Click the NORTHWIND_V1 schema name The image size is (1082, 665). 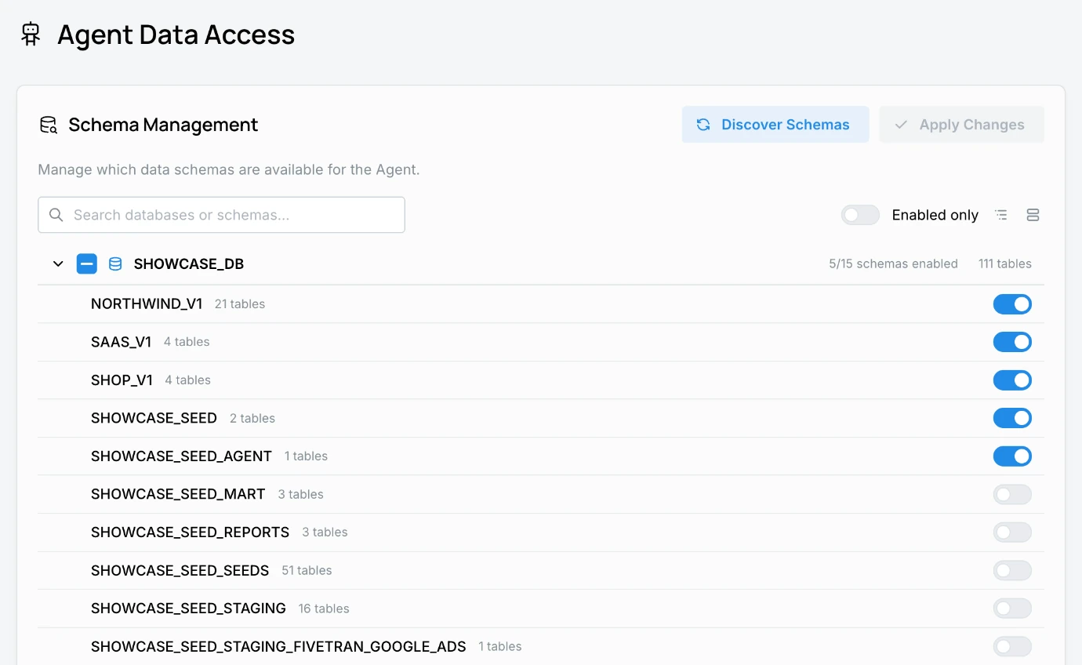(x=147, y=303)
